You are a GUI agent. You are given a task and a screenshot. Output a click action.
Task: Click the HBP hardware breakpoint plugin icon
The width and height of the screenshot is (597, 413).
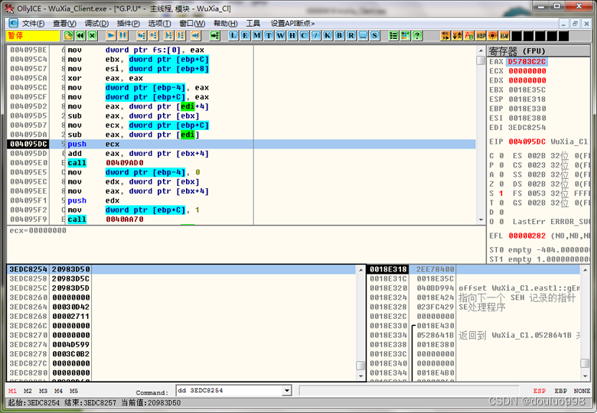pos(481,36)
